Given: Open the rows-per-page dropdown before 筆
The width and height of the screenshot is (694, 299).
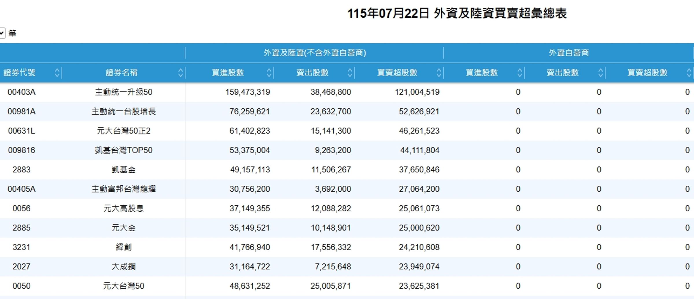Looking at the screenshot, I should 2,33.
